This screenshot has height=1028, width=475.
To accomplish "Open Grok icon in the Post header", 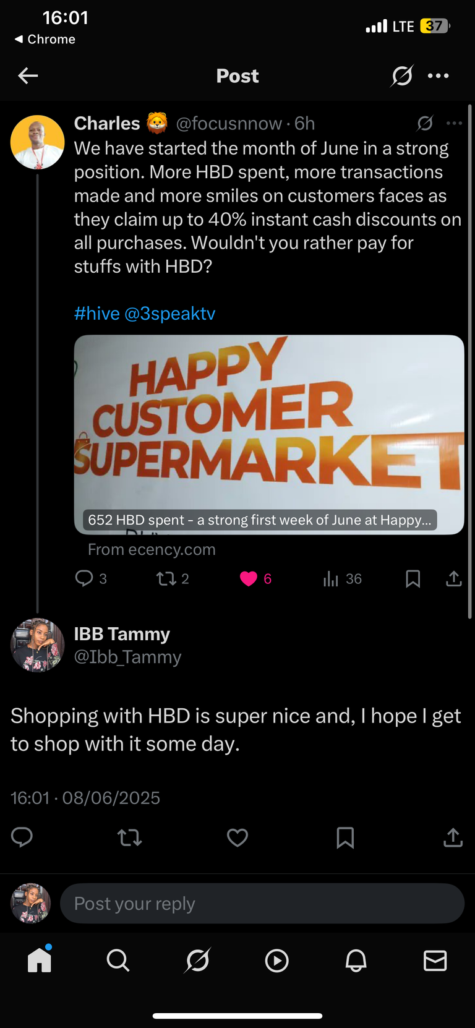I will (x=401, y=76).
